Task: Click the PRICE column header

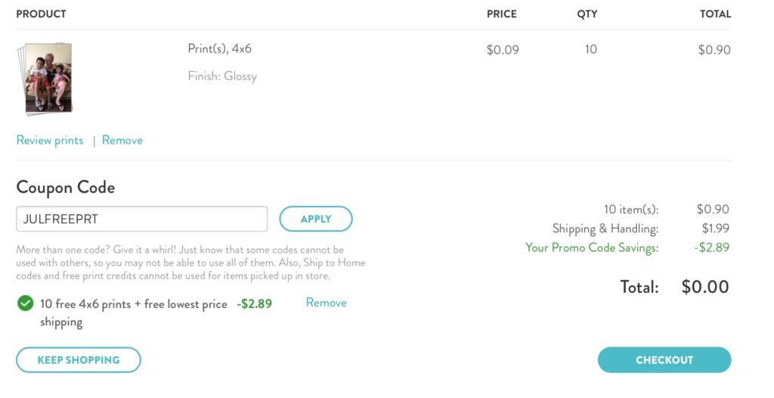Action: (502, 14)
